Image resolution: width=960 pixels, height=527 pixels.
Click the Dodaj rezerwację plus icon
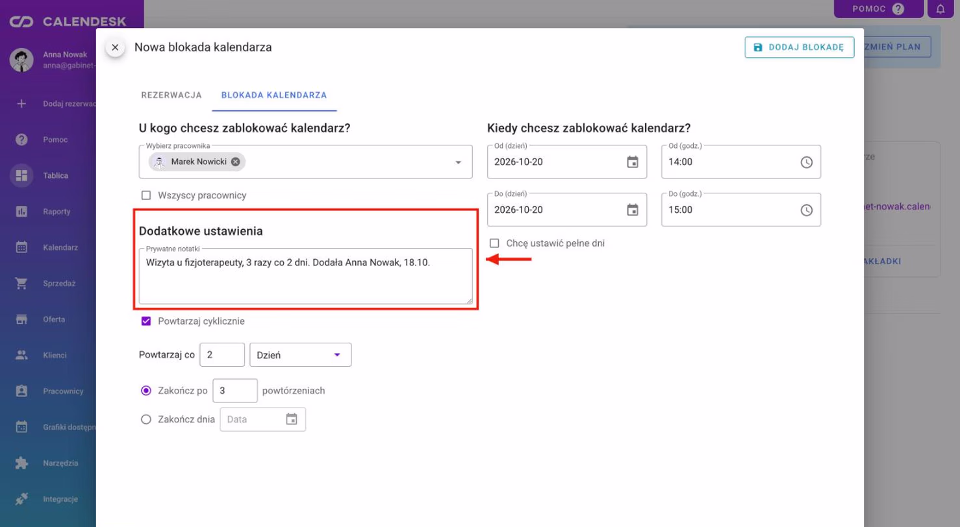[21, 103]
